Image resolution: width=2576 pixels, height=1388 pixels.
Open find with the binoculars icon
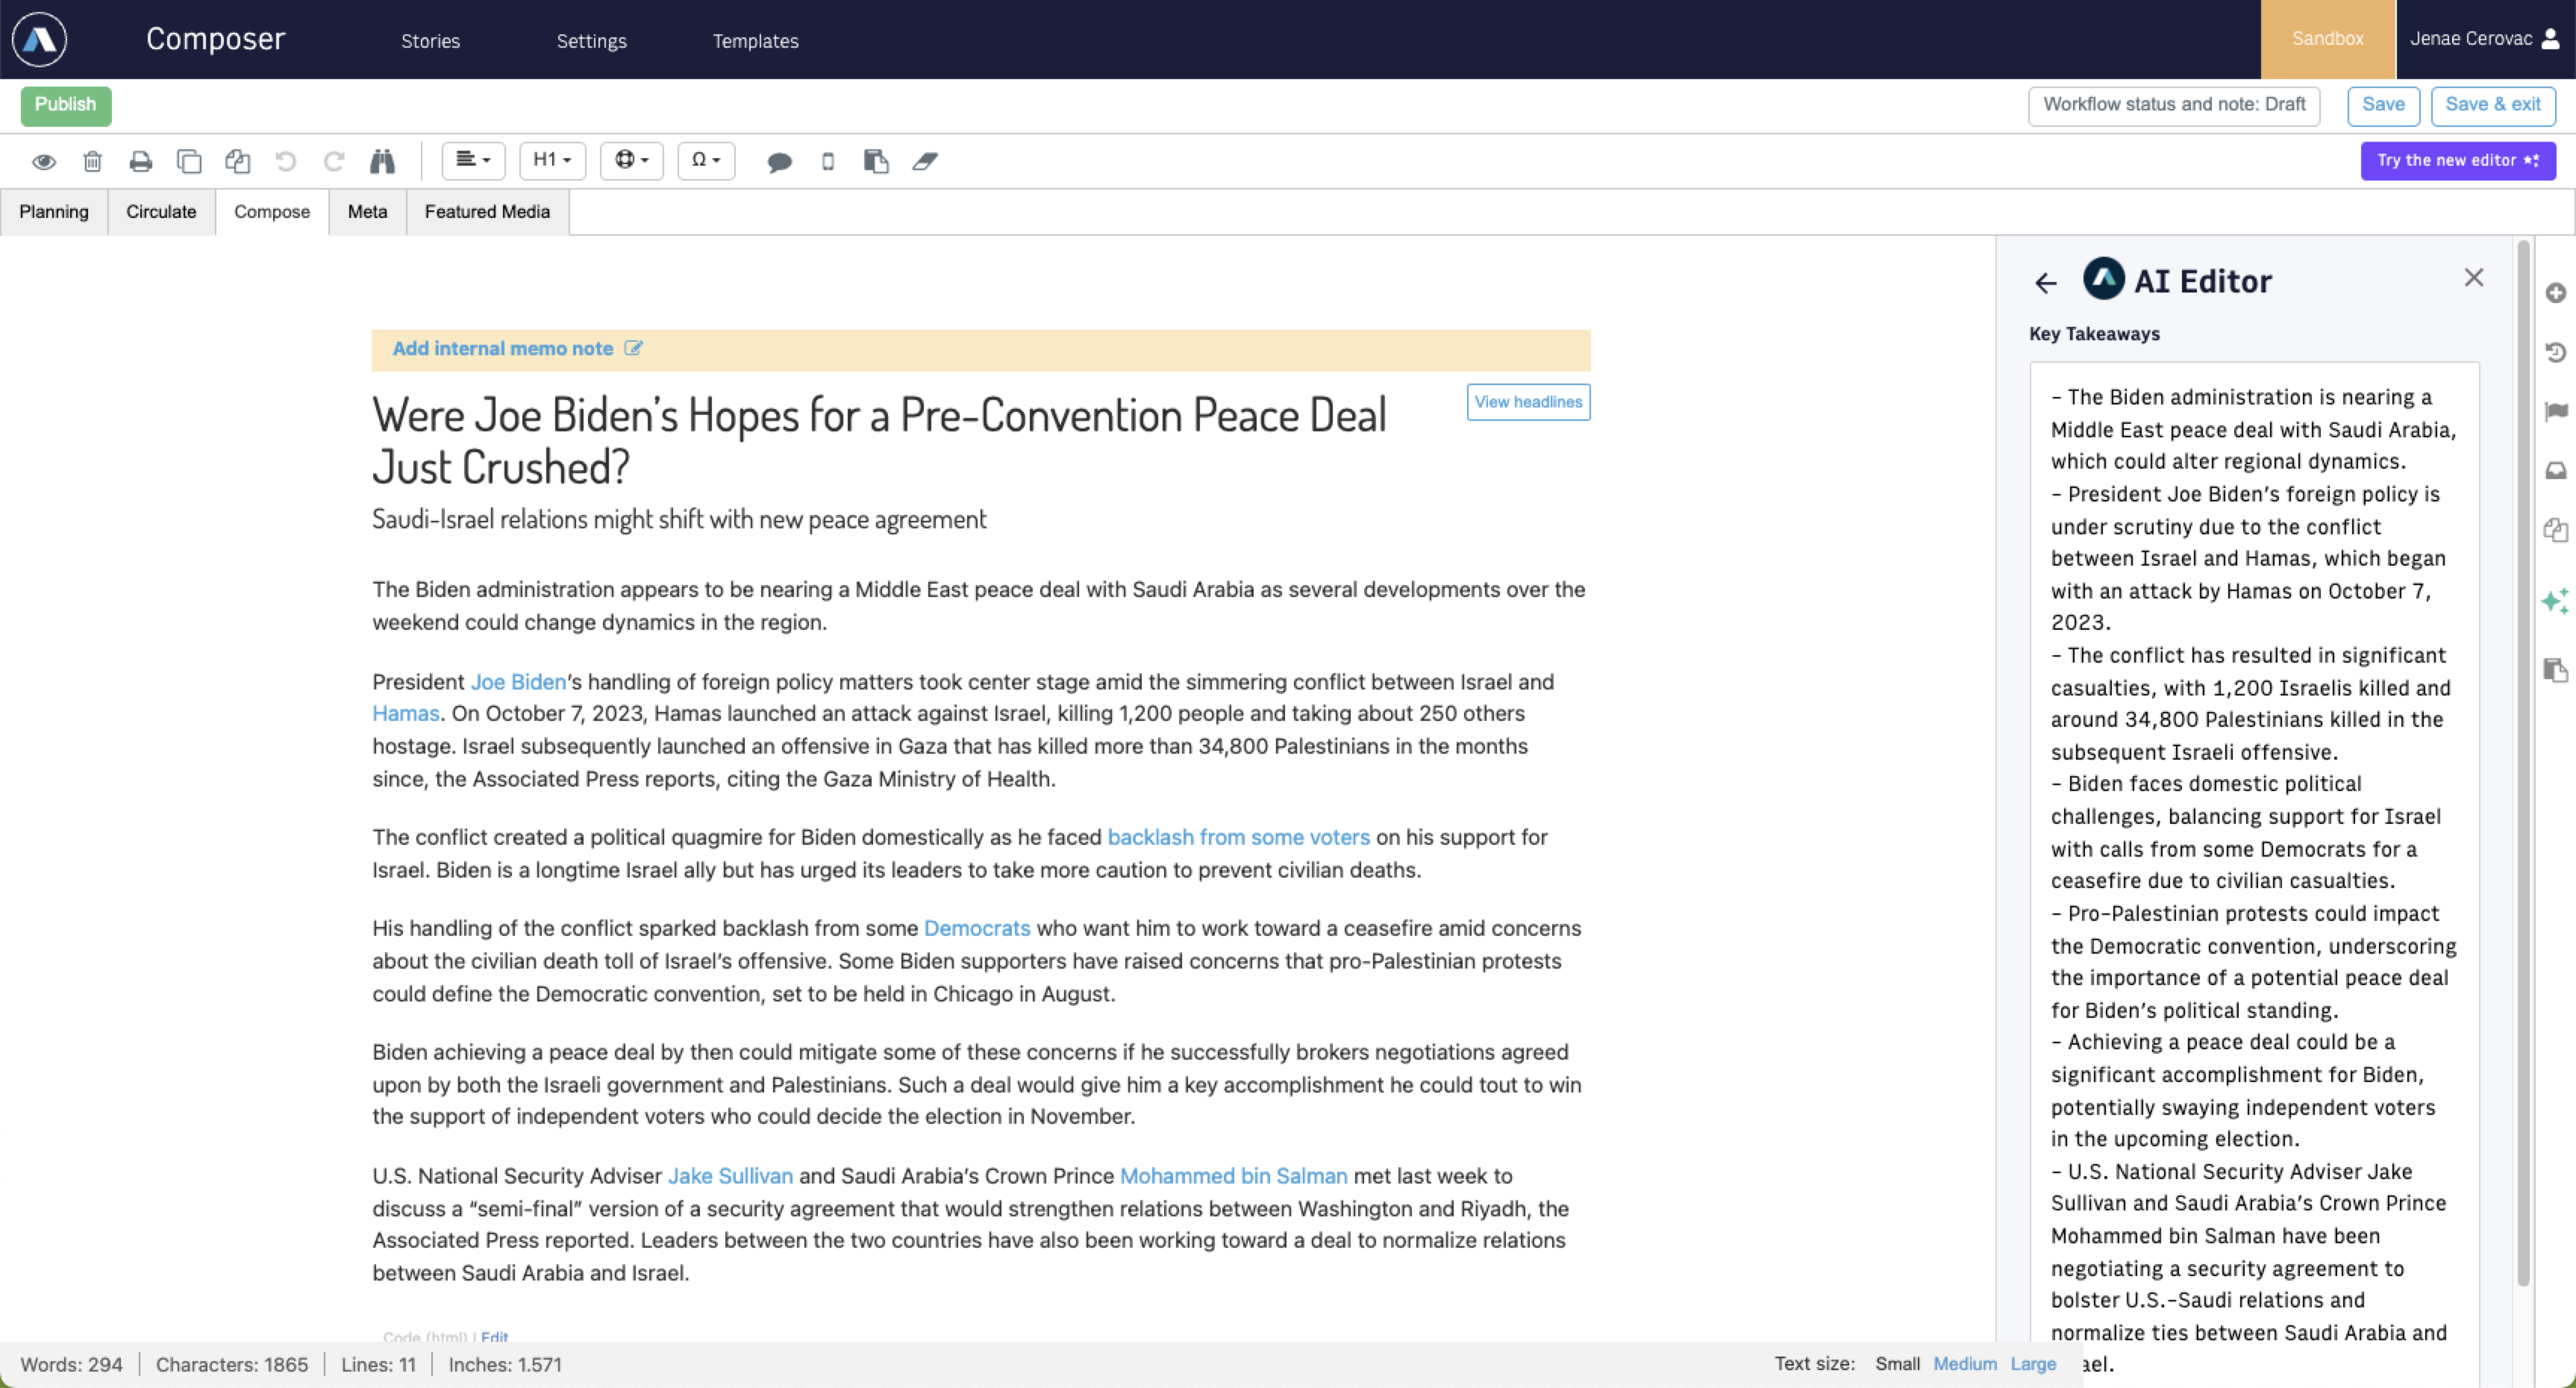click(x=382, y=161)
